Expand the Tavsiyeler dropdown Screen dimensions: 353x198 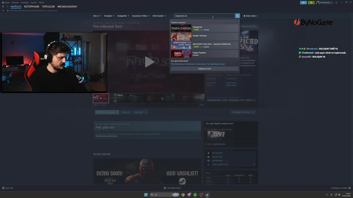[109, 16]
